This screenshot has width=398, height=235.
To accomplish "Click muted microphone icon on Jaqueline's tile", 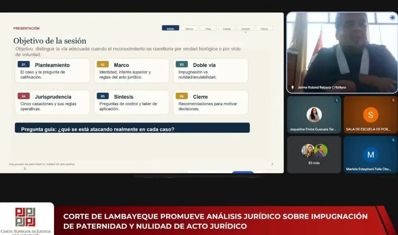I will click(337, 100).
